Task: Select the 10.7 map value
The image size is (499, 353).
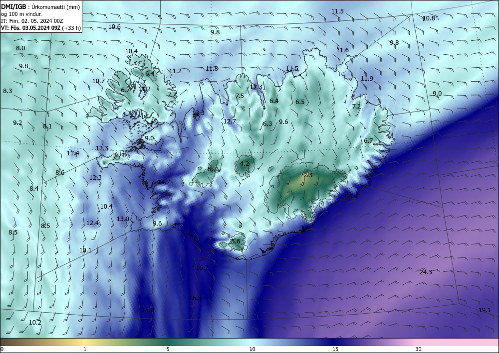Action: (99, 81)
